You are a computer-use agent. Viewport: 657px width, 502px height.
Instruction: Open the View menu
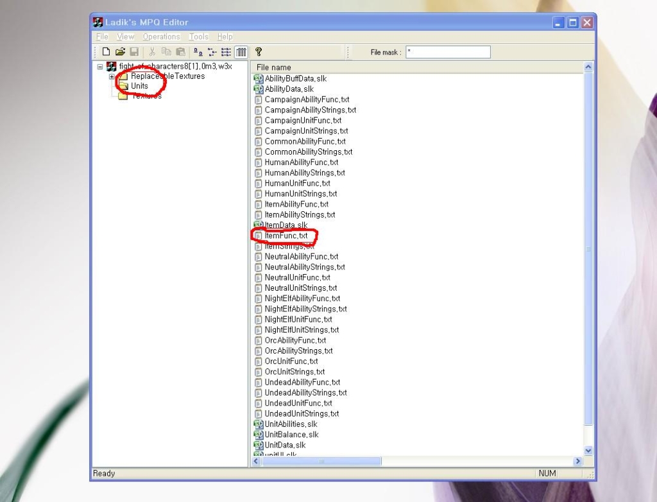click(125, 37)
